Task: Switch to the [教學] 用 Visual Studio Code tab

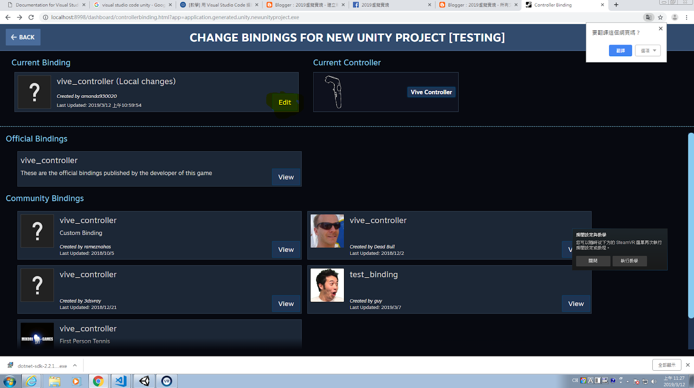Action: click(x=219, y=5)
